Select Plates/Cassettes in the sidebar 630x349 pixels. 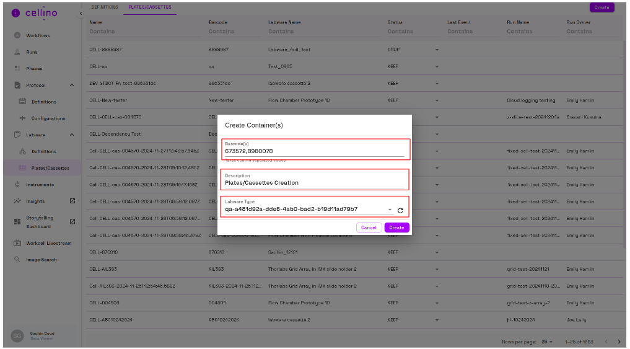(50, 168)
